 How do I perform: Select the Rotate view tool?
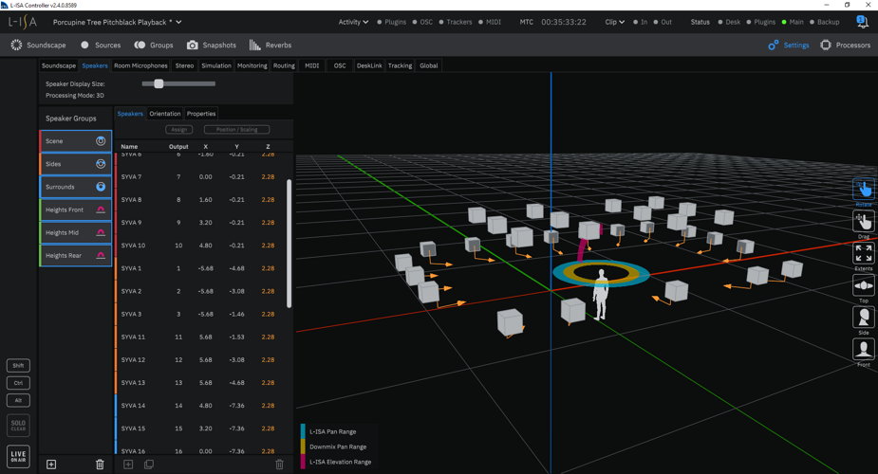click(864, 189)
